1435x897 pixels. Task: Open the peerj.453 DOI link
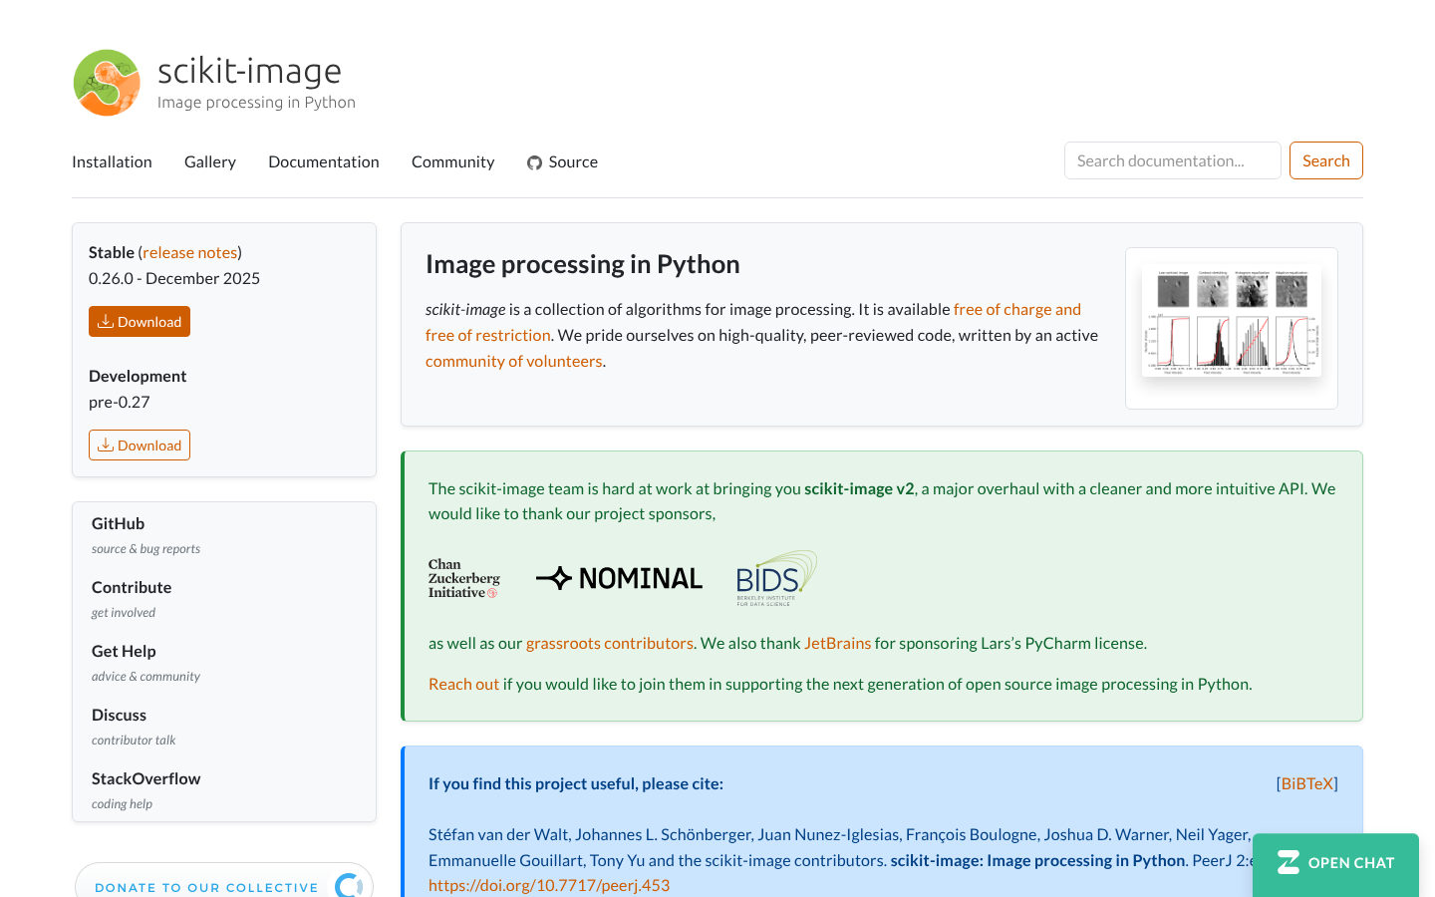(x=549, y=885)
